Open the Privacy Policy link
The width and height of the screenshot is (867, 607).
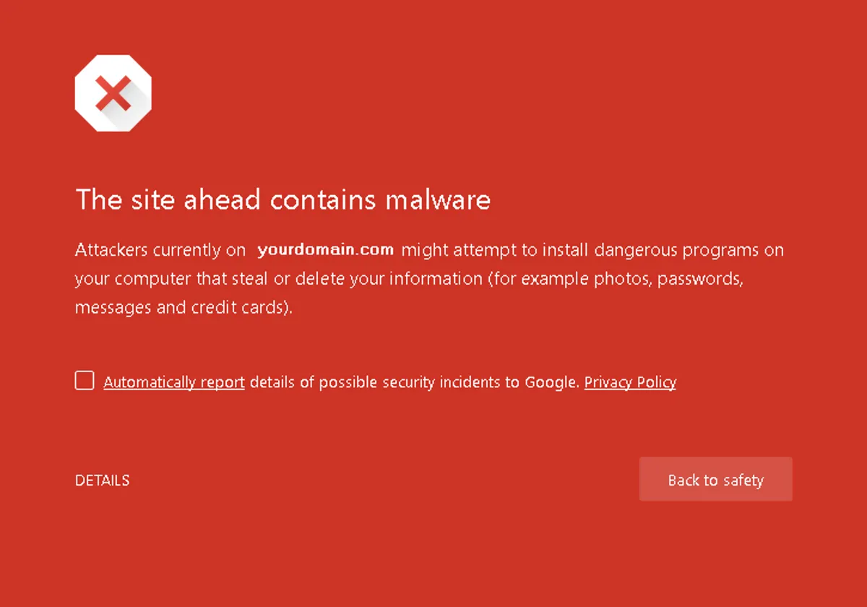pos(630,382)
